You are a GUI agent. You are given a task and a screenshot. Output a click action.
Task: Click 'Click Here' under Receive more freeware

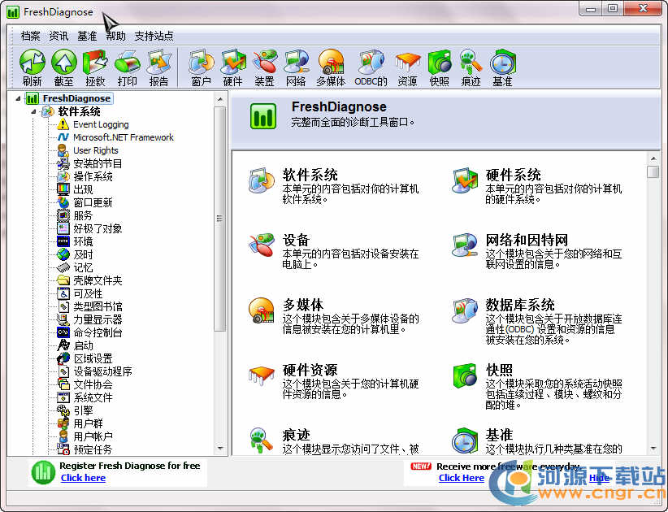[x=461, y=478]
